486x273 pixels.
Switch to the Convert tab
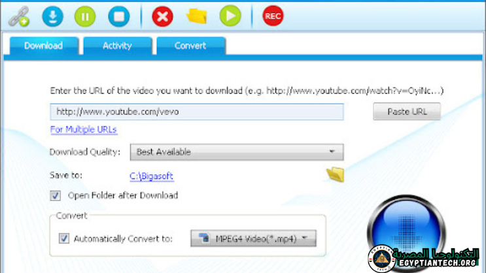point(190,46)
